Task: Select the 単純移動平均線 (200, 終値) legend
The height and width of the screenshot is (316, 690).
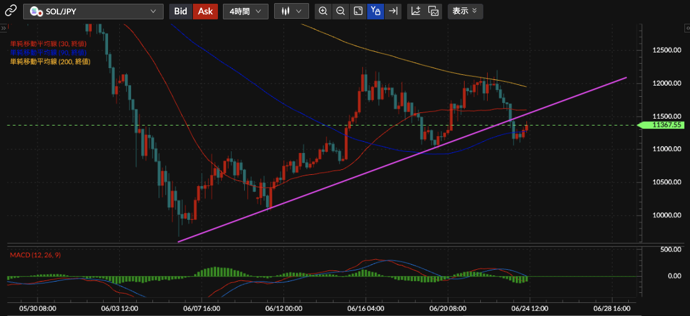Action: tap(50, 62)
